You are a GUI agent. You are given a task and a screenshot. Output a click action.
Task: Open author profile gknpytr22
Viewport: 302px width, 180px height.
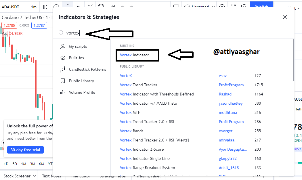pyautogui.click(x=228, y=159)
